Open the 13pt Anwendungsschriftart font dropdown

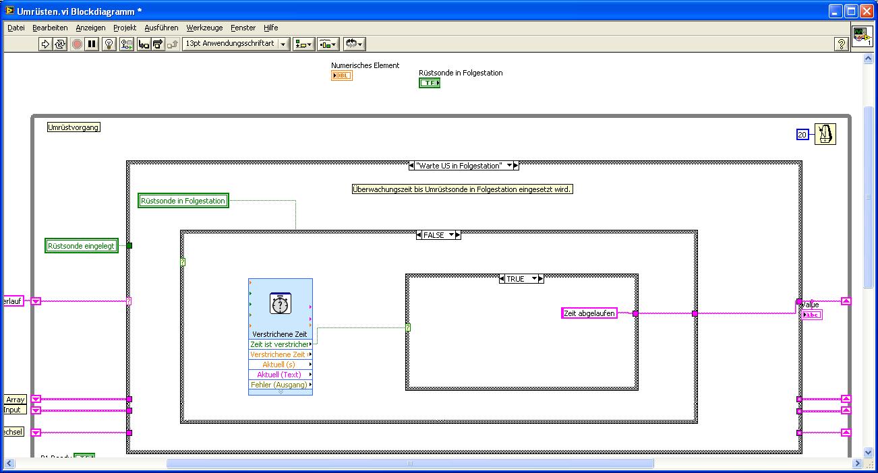pyautogui.click(x=236, y=44)
